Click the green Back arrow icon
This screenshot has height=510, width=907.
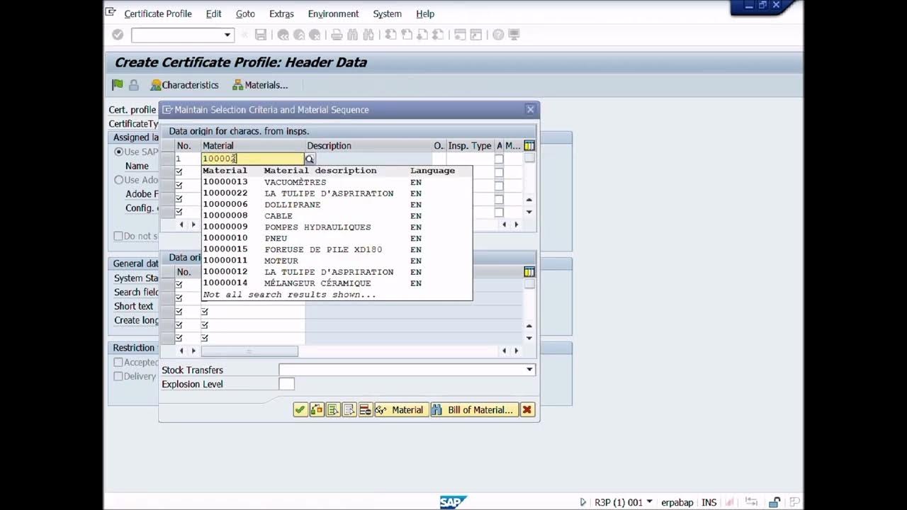tap(283, 35)
